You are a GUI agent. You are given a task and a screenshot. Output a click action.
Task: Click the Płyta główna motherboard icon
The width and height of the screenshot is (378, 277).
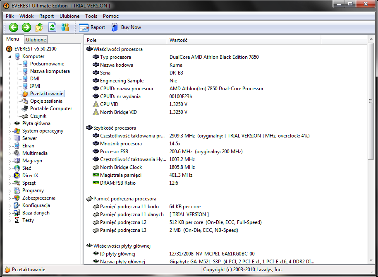(x=17, y=123)
